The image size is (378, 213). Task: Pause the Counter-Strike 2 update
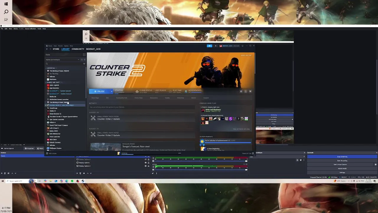click(100, 91)
